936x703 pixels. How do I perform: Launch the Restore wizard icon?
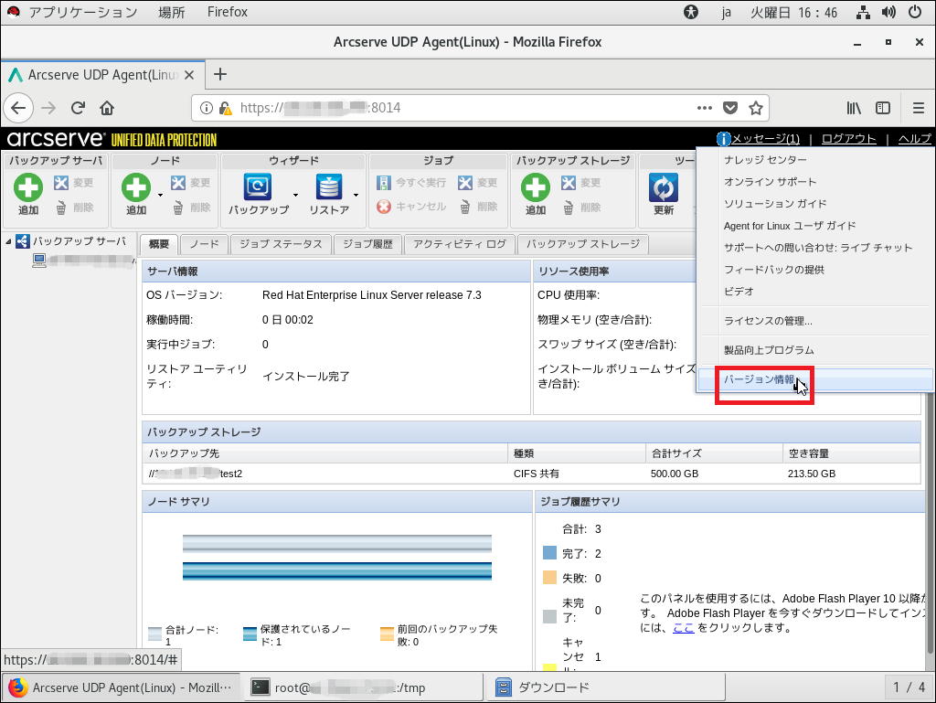click(329, 186)
